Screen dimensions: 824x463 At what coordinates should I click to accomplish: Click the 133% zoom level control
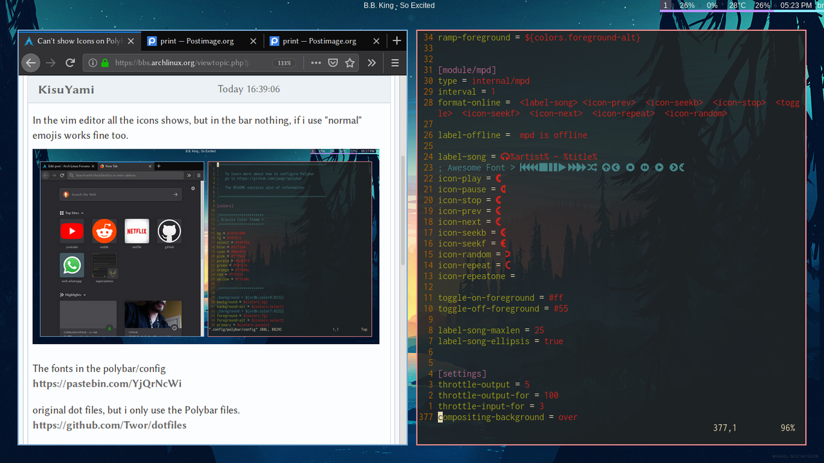pos(284,62)
